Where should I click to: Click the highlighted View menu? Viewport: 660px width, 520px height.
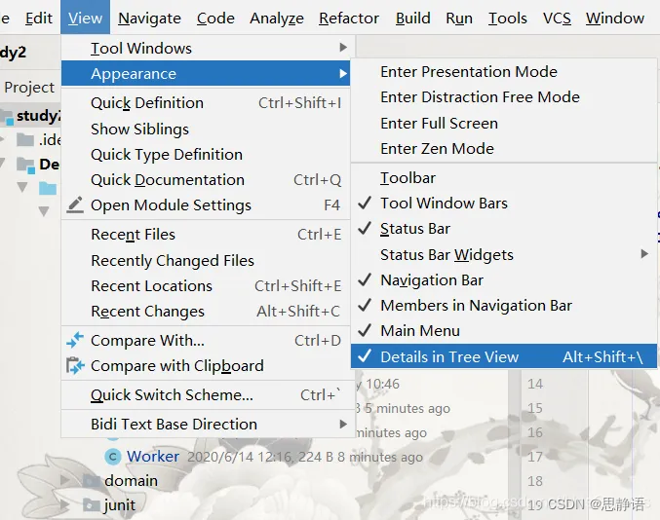click(85, 18)
